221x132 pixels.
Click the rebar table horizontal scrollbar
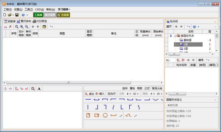[83, 82]
